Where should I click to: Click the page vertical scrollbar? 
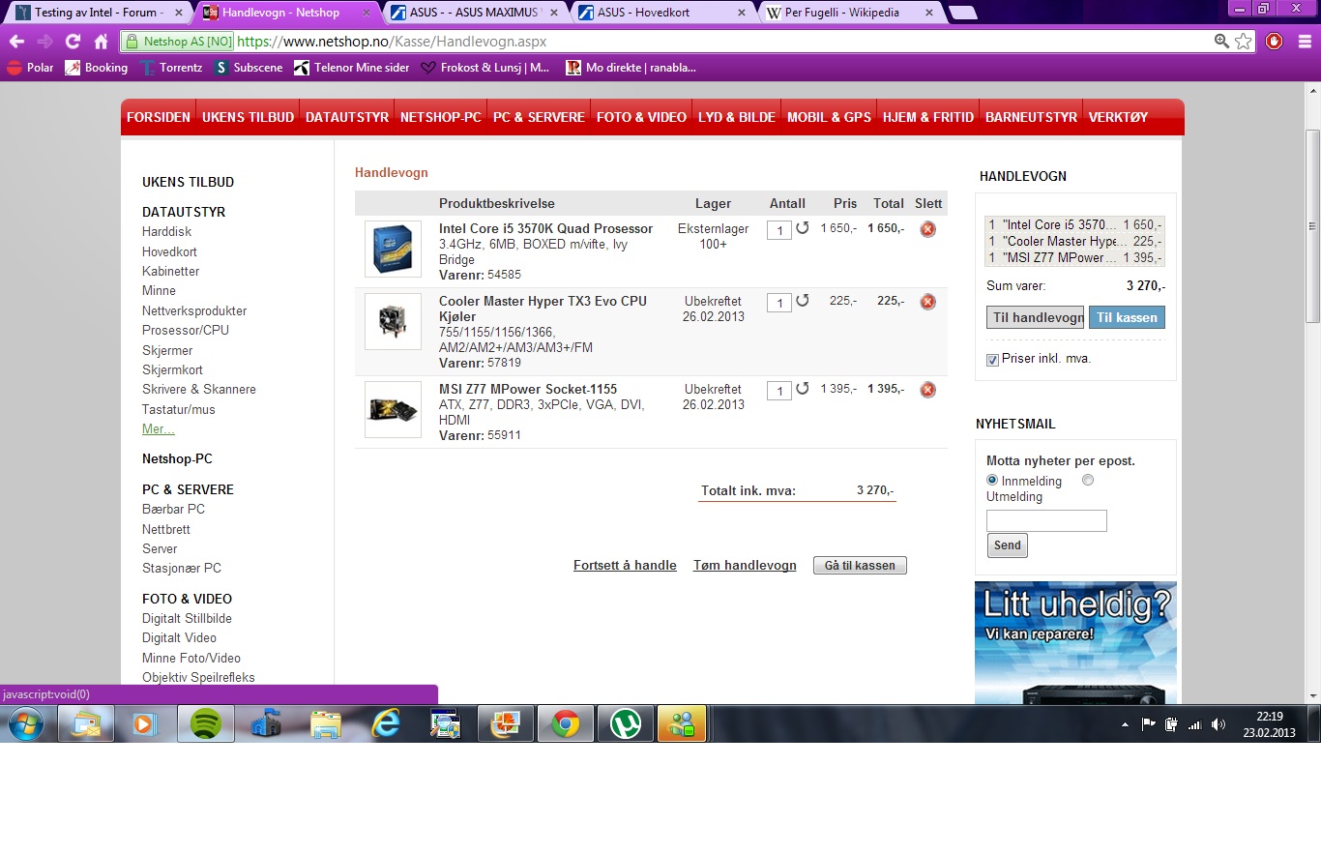click(x=1312, y=227)
